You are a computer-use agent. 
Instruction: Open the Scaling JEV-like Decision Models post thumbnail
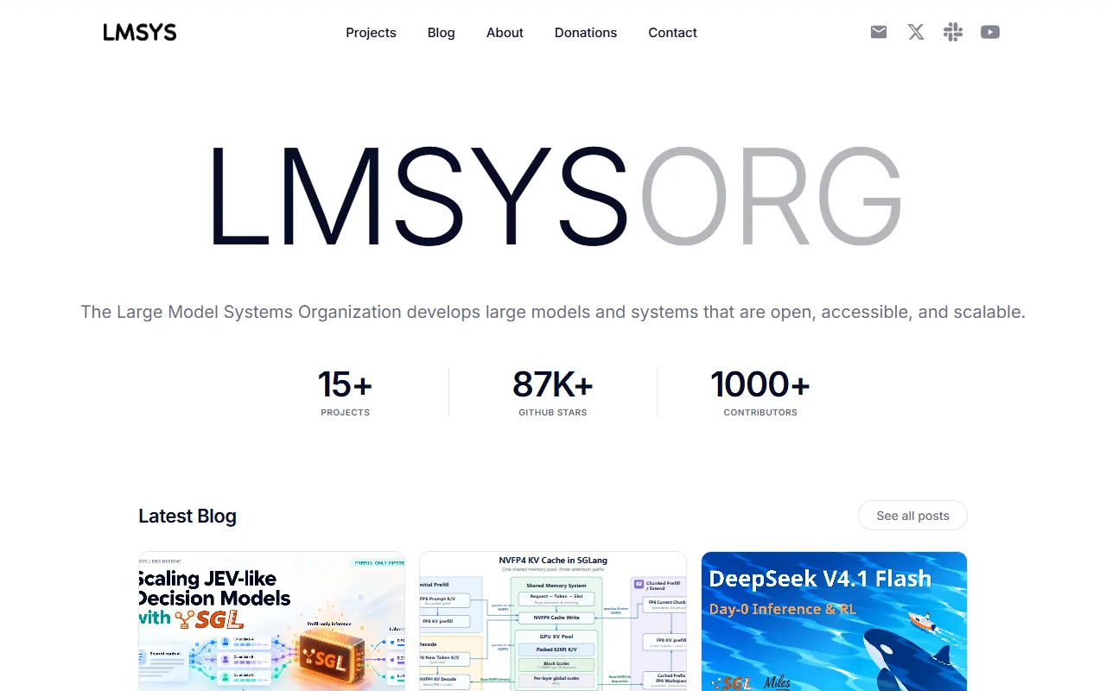point(271,621)
